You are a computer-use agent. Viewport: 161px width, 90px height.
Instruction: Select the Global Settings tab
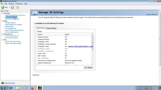click(x=41, y=28)
